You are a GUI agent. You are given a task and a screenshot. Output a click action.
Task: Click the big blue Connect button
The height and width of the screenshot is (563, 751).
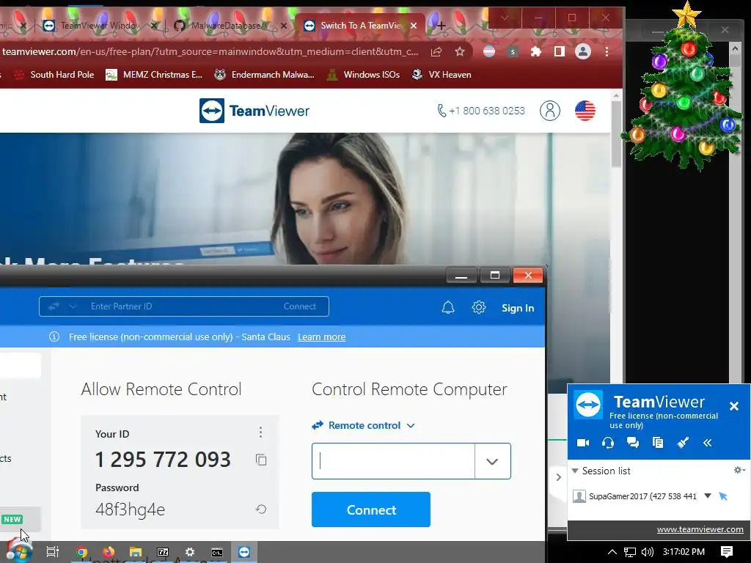coord(370,509)
